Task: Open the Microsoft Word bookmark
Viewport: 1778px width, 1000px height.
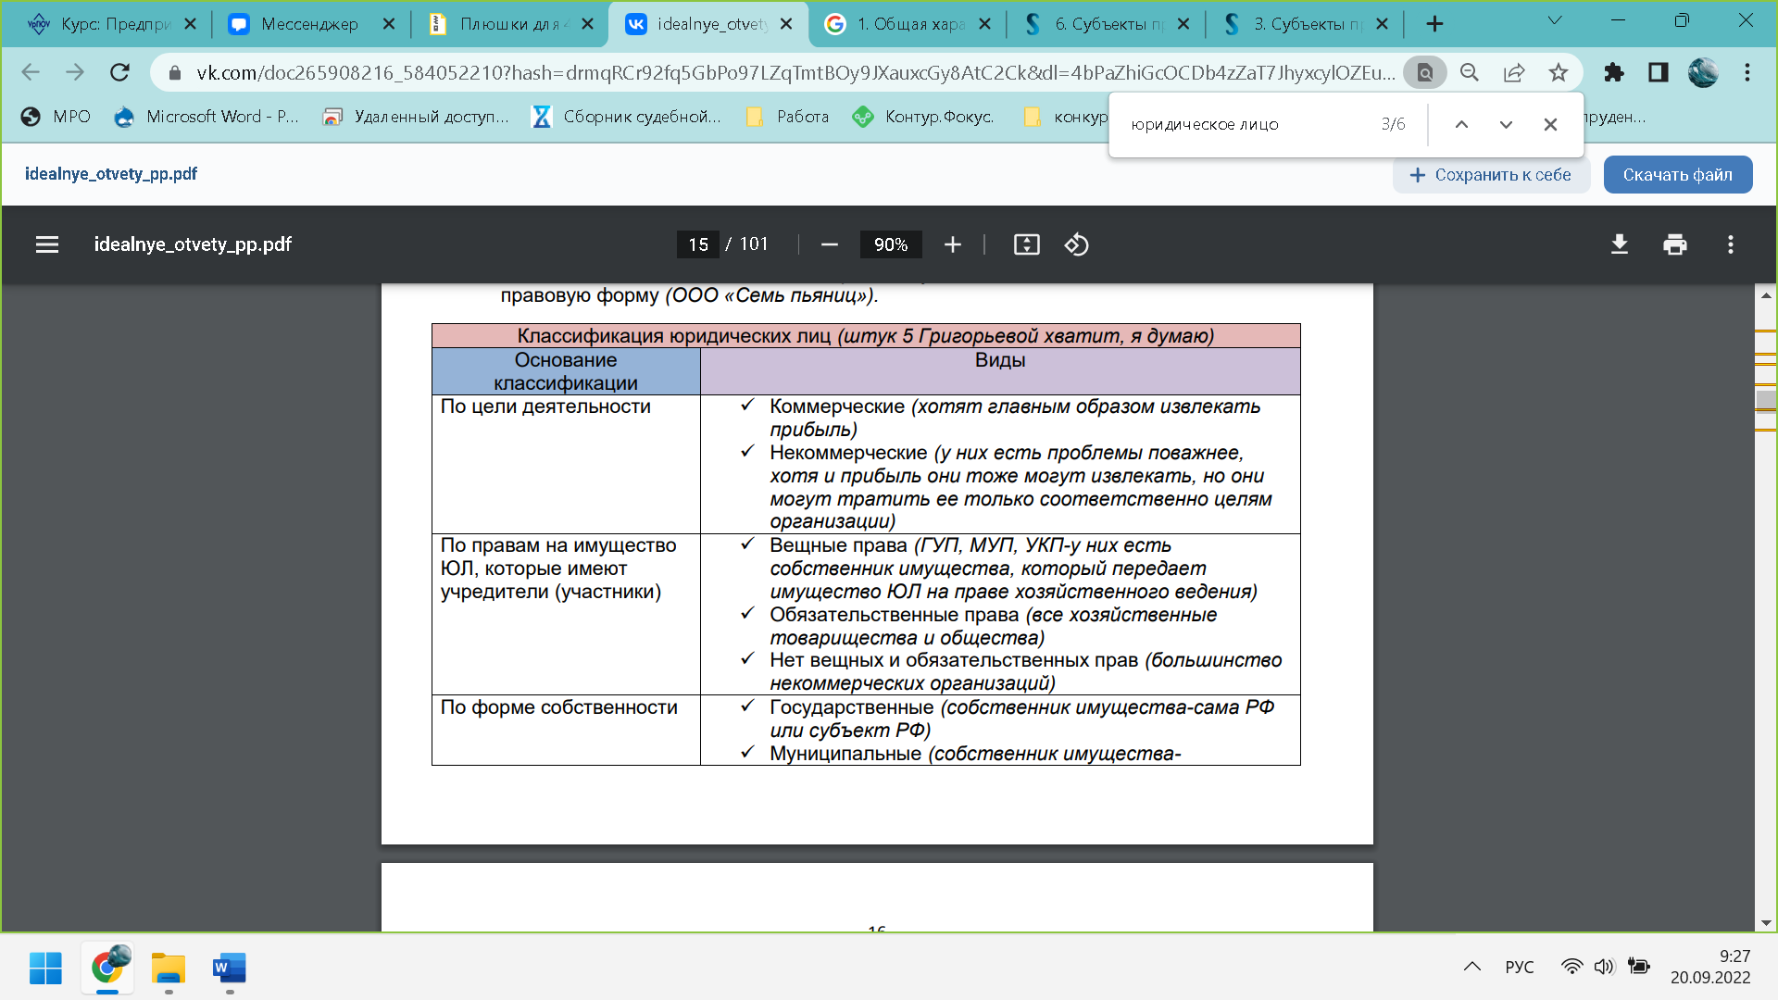Action: (x=206, y=117)
